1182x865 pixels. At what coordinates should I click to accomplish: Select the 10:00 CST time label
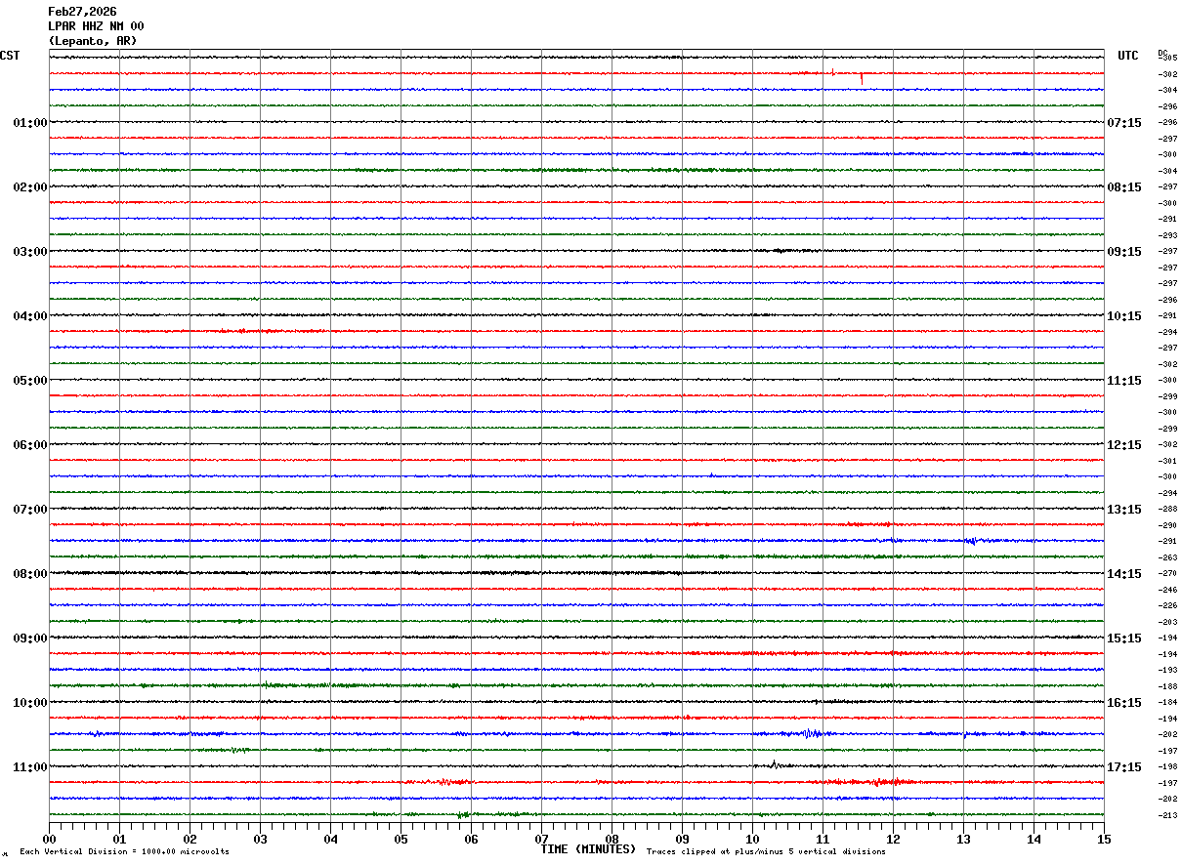click(30, 703)
